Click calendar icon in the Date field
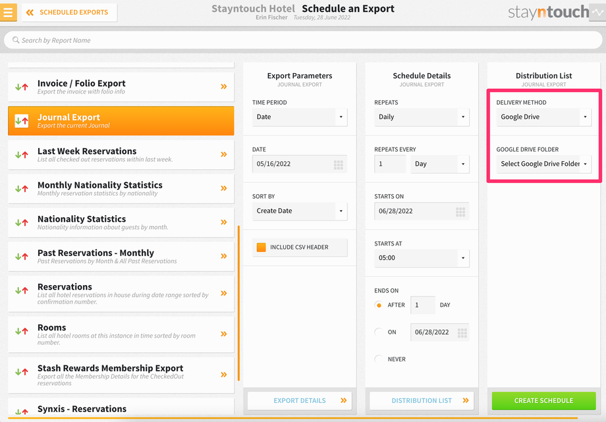606x422 pixels. [x=338, y=165]
